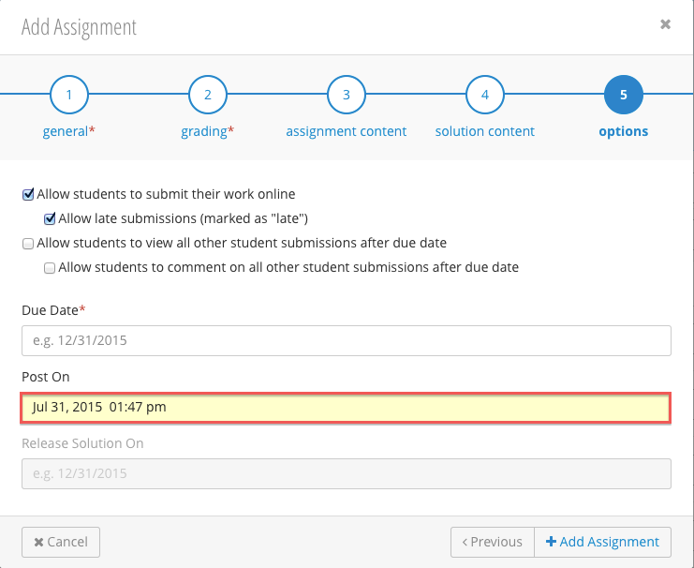Click the Release Solution On field
Screen dimensions: 694x568
pos(347,473)
